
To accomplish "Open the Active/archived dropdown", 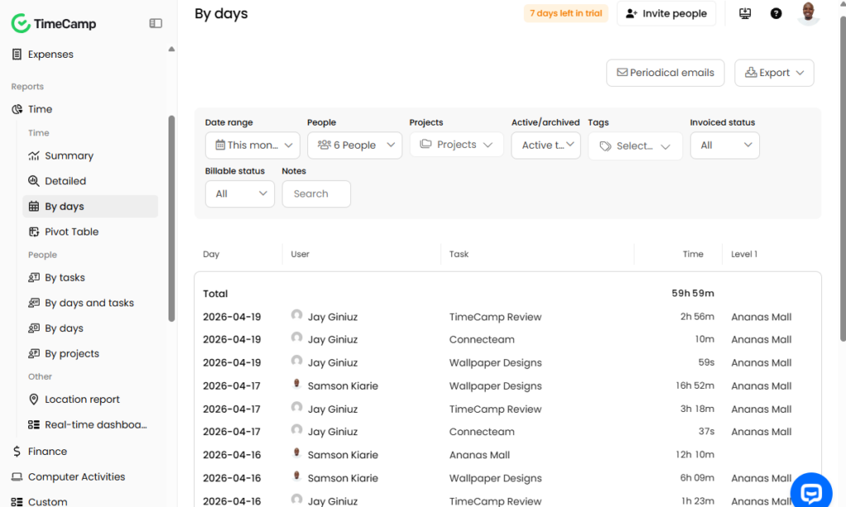I will click(x=546, y=145).
